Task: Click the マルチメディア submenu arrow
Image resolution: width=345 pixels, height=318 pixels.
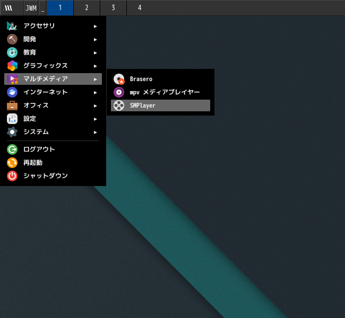Action: click(x=95, y=79)
